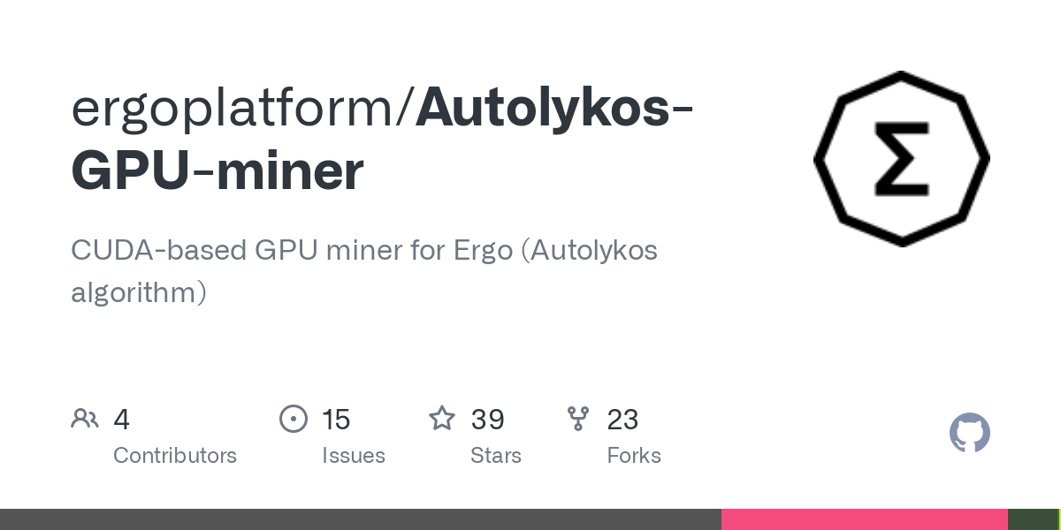Click the star icon beside 39

pyautogui.click(x=442, y=418)
